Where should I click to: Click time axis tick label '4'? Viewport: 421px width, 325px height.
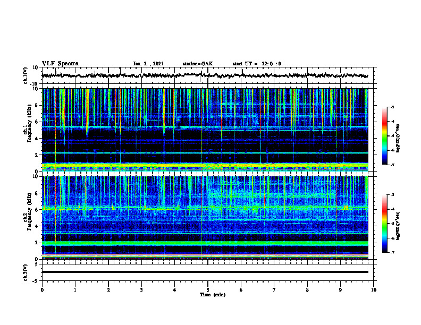coord(175,290)
